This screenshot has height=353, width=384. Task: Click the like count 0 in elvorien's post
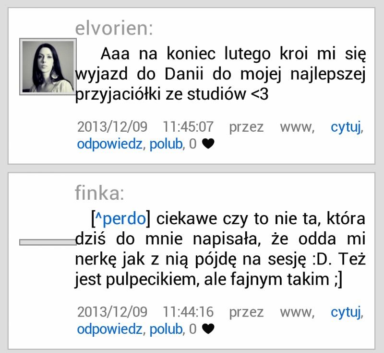193,144
